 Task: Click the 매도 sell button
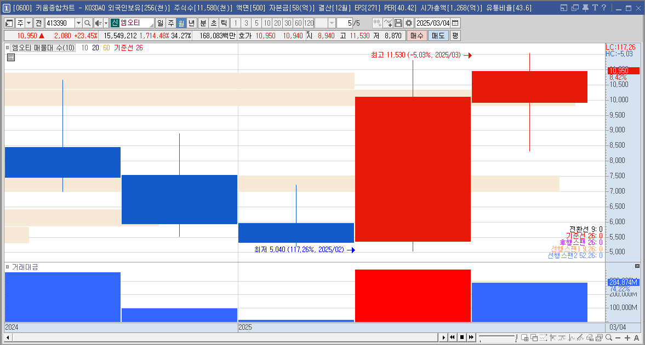tap(438, 36)
